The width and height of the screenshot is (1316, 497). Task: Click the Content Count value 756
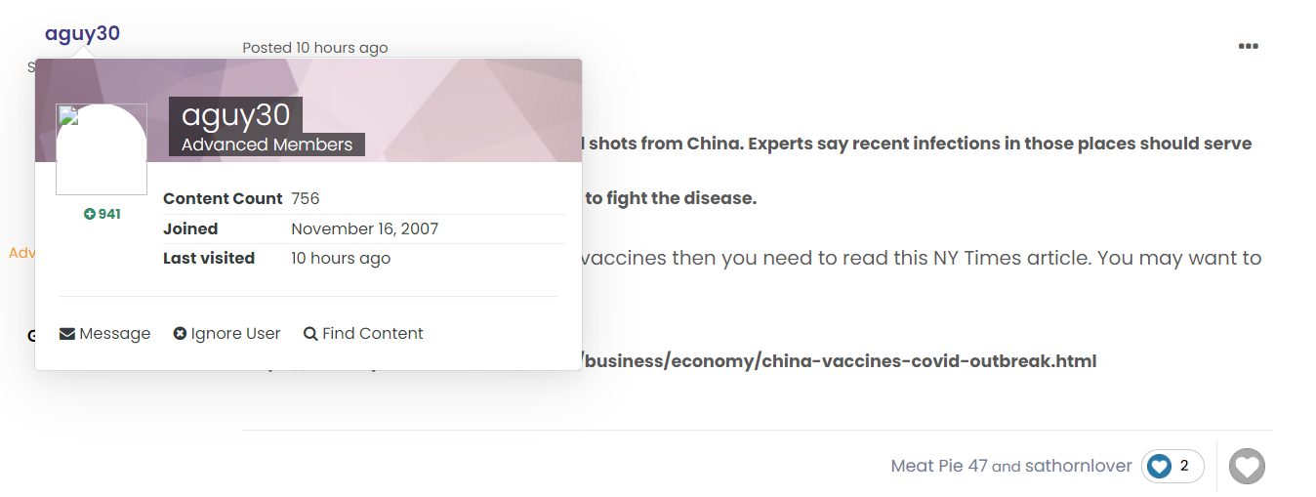click(x=306, y=198)
